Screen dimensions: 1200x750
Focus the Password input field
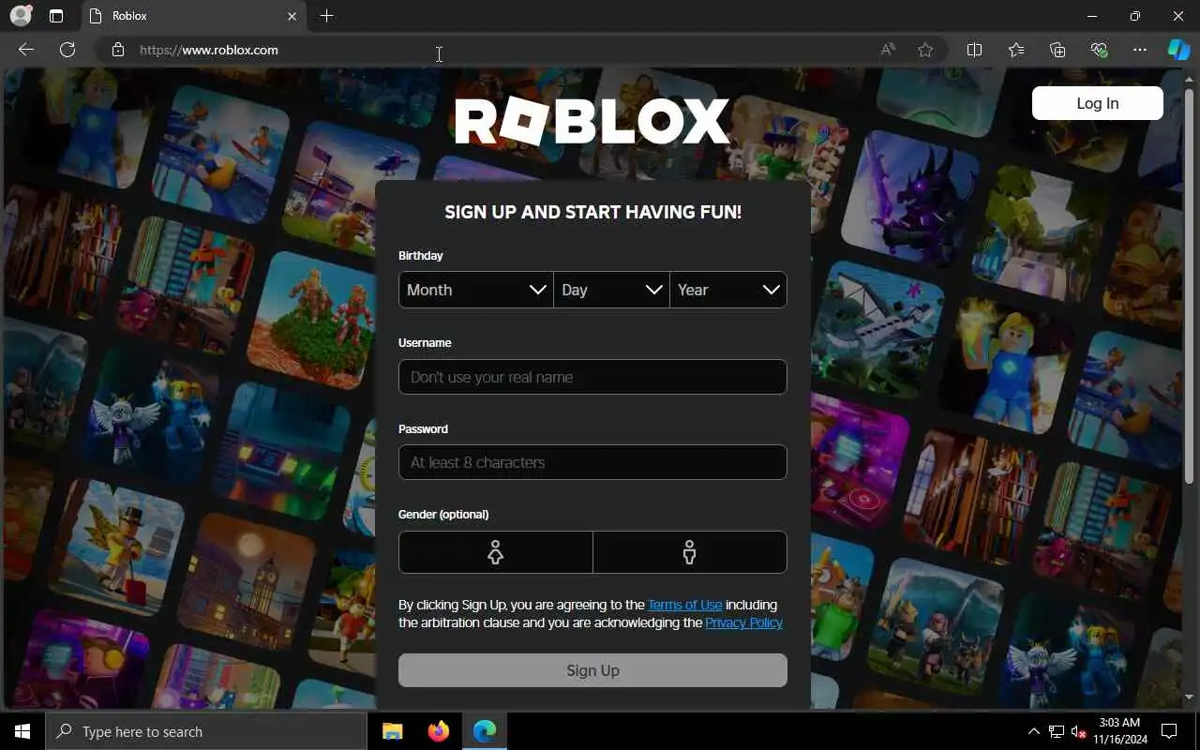click(x=592, y=462)
